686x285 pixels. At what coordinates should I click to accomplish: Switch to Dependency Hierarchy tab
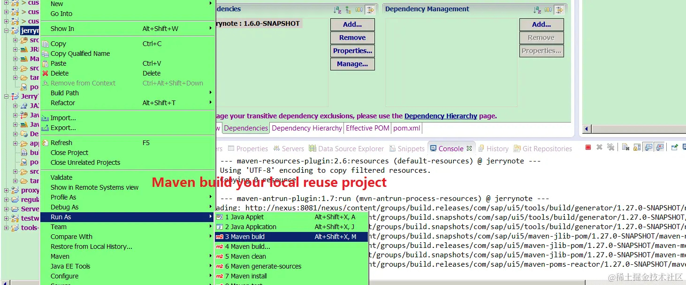tap(307, 128)
